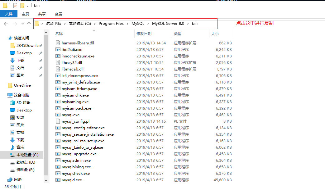Image resolution: width=325 pixels, height=190 pixels.
Task: Click sidebar scrollbar down arrow
Action: (46, 180)
